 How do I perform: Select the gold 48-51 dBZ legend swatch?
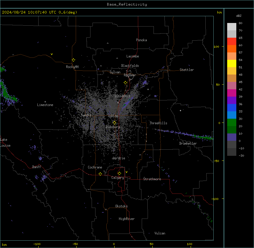[232, 71]
